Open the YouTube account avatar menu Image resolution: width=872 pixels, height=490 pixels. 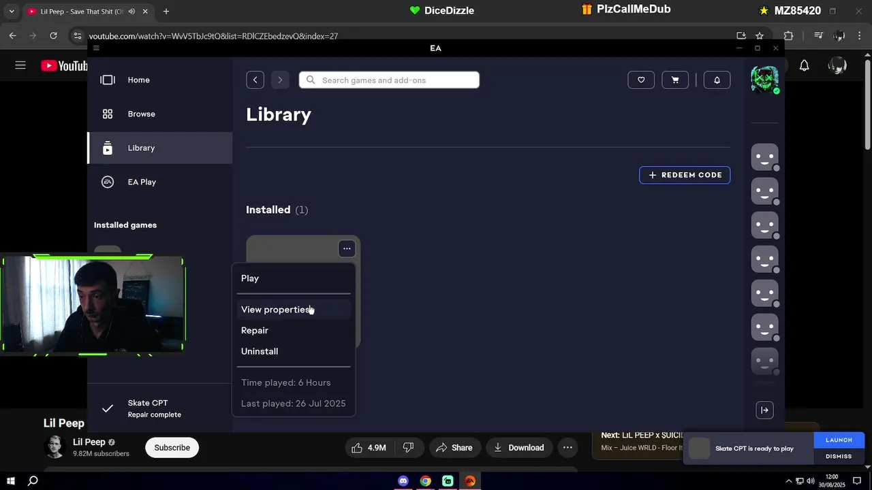tap(837, 66)
